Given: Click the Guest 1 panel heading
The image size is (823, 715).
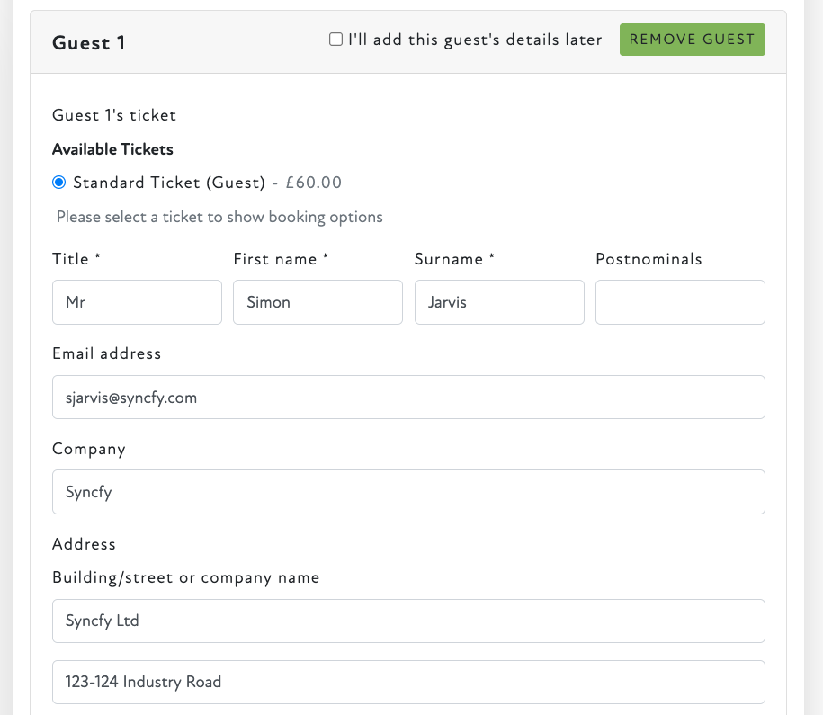Looking at the screenshot, I should (89, 42).
